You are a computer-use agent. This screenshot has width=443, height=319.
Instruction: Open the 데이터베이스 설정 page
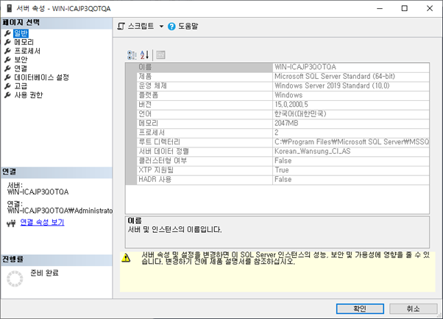[41, 77]
